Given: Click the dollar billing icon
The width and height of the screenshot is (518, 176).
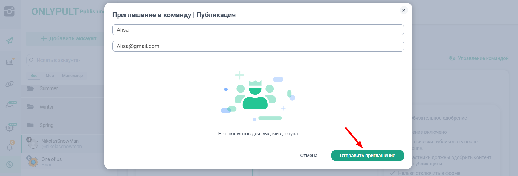Looking at the screenshot, I should point(10,164).
